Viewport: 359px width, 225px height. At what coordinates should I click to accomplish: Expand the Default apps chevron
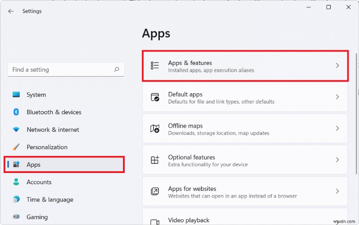(337, 97)
